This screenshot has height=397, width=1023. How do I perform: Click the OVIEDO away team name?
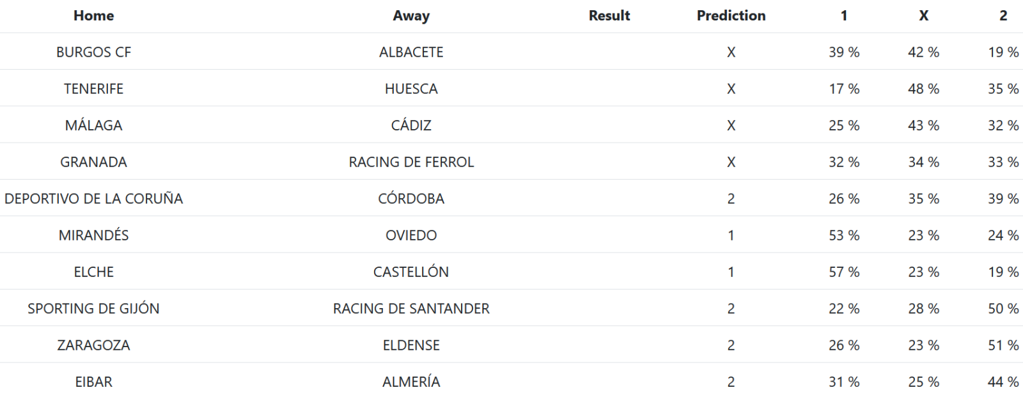[x=411, y=235]
